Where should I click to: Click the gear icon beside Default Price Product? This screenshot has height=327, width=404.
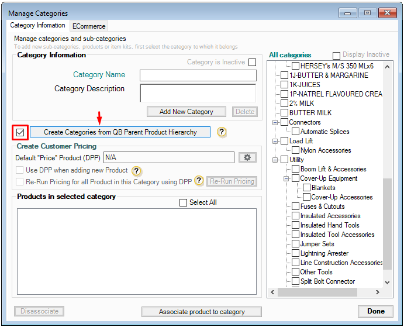(247, 157)
